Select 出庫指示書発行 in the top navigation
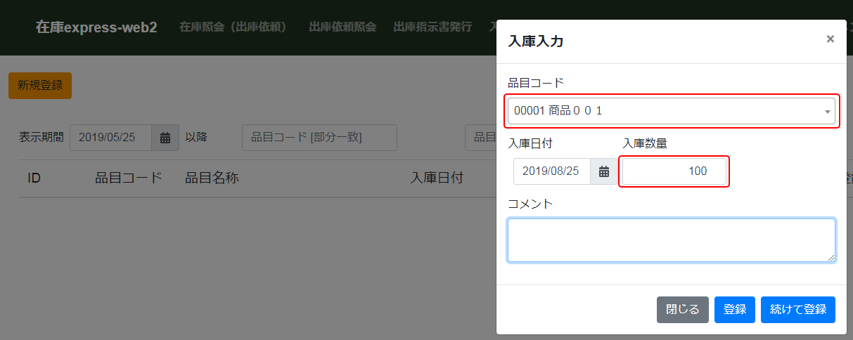The image size is (853, 340). click(x=432, y=27)
